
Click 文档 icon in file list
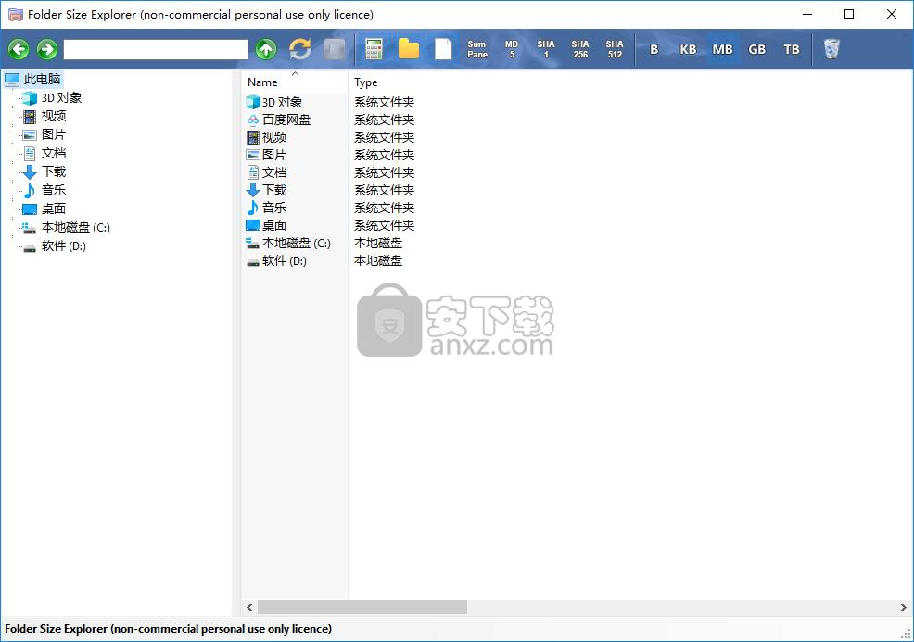[252, 172]
